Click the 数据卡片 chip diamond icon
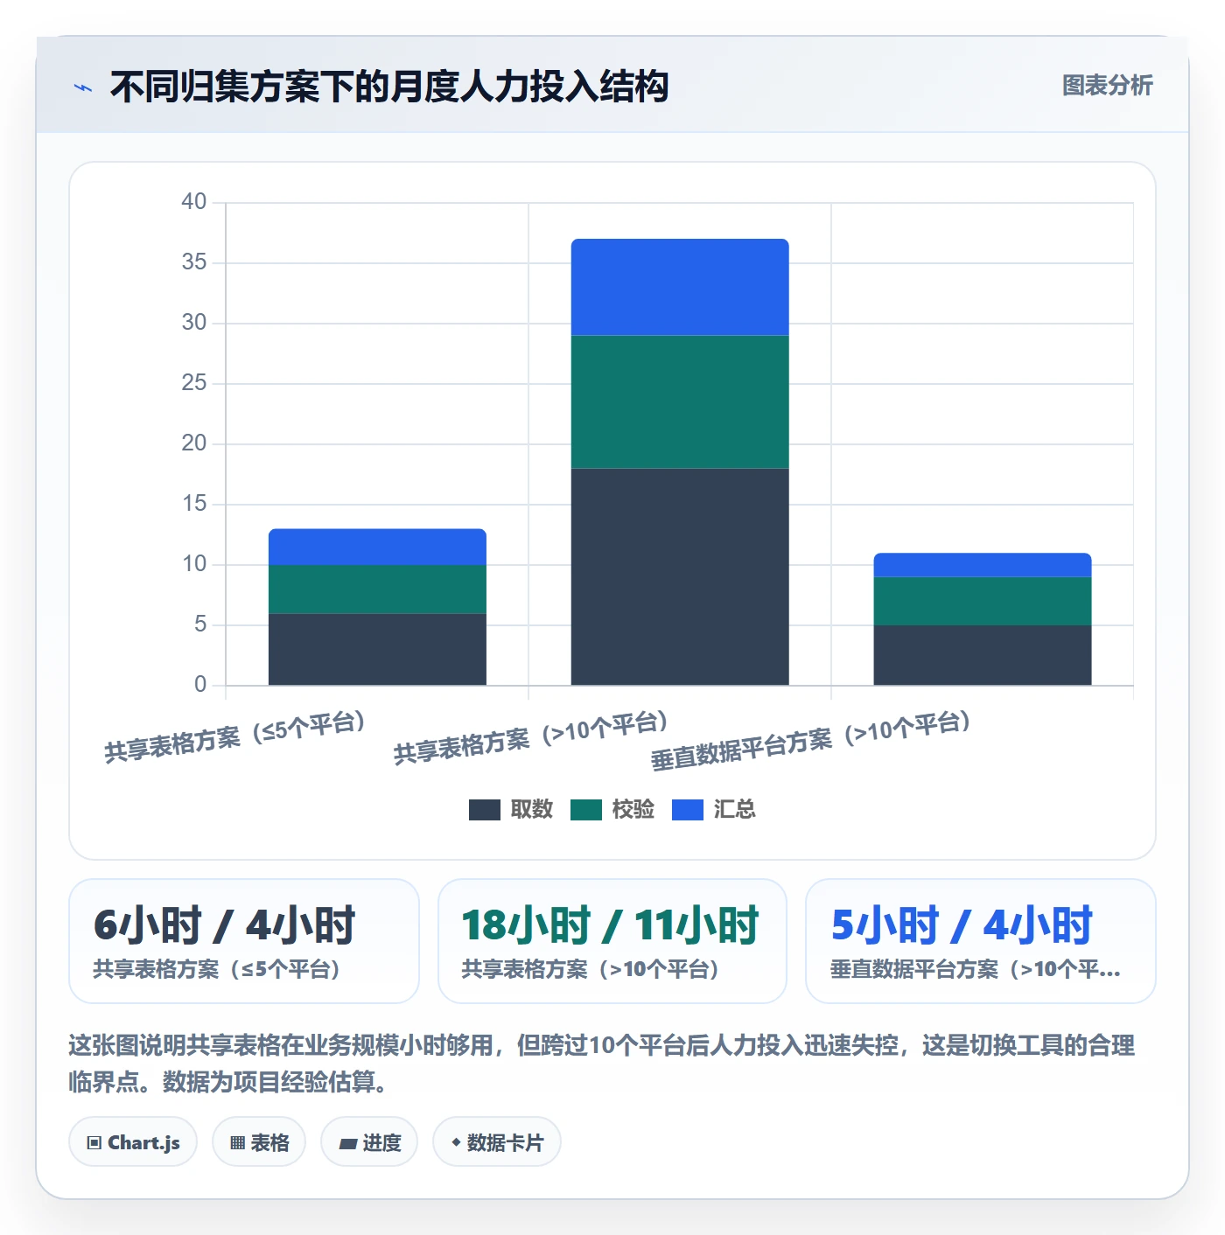This screenshot has height=1235, width=1225. click(x=456, y=1142)
